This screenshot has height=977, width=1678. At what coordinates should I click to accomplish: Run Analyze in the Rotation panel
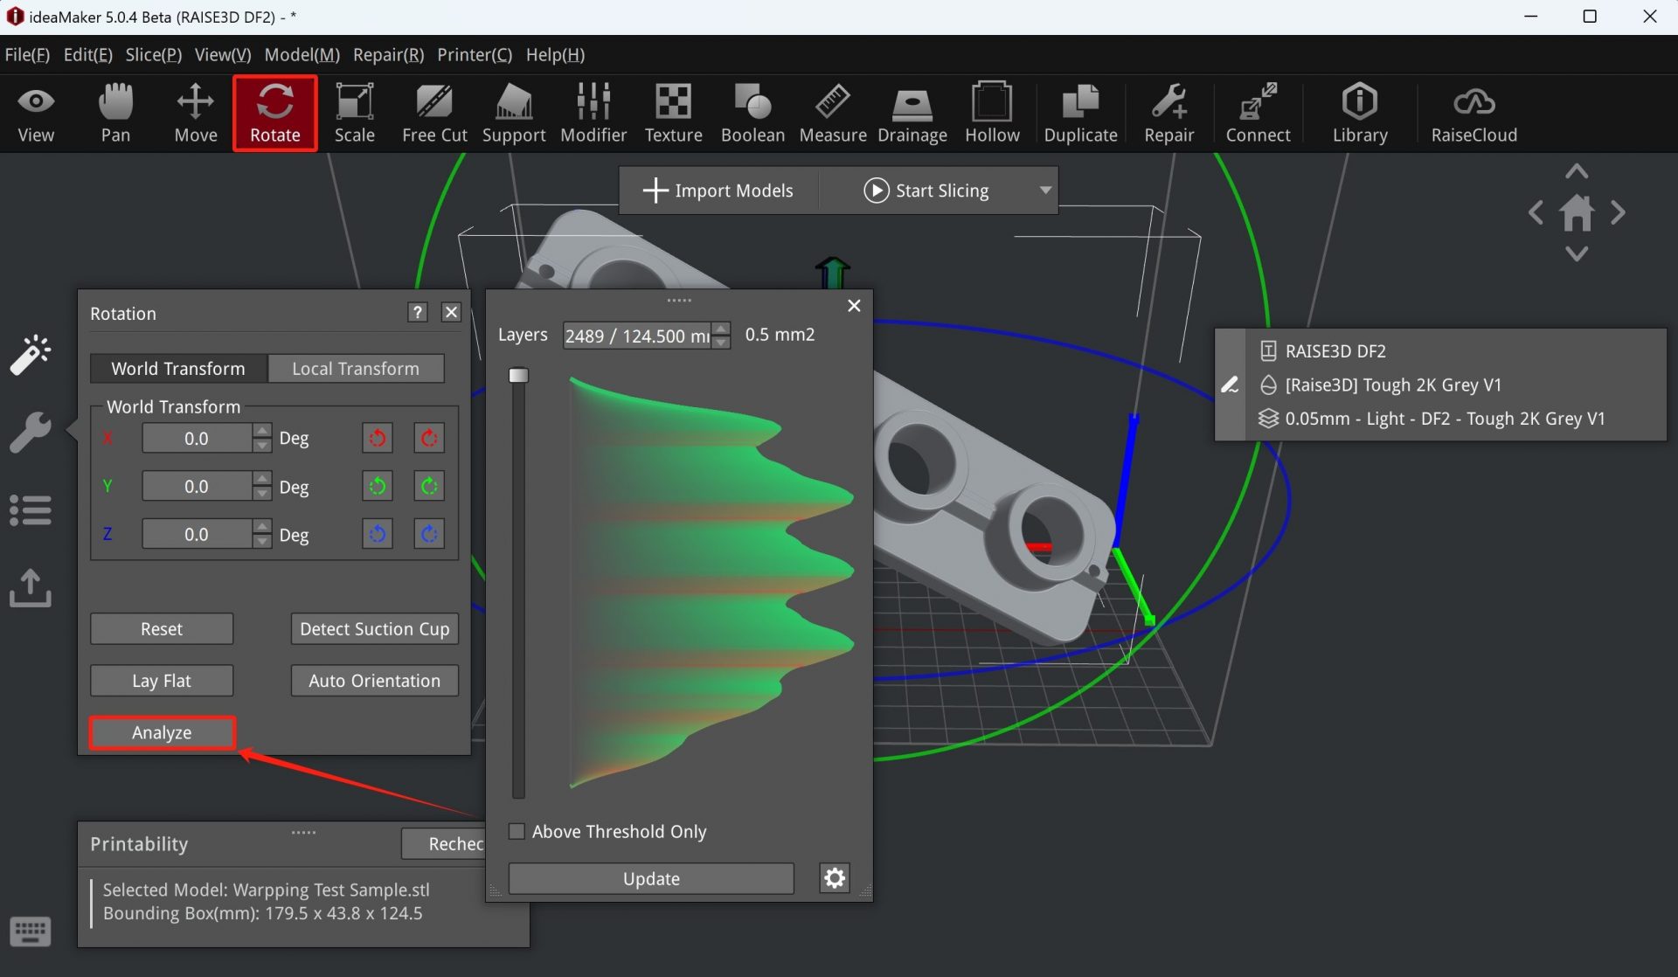click(x=162, y=732)
